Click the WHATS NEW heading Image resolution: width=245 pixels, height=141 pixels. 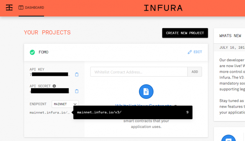pyautogui.click(x=230, y=36)
